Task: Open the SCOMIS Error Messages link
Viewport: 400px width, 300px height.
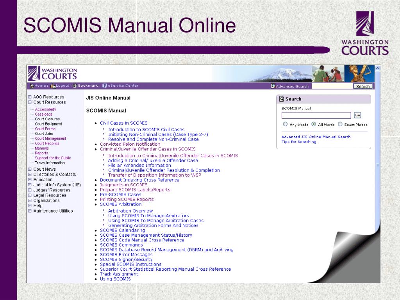Action: click(126, 255)
